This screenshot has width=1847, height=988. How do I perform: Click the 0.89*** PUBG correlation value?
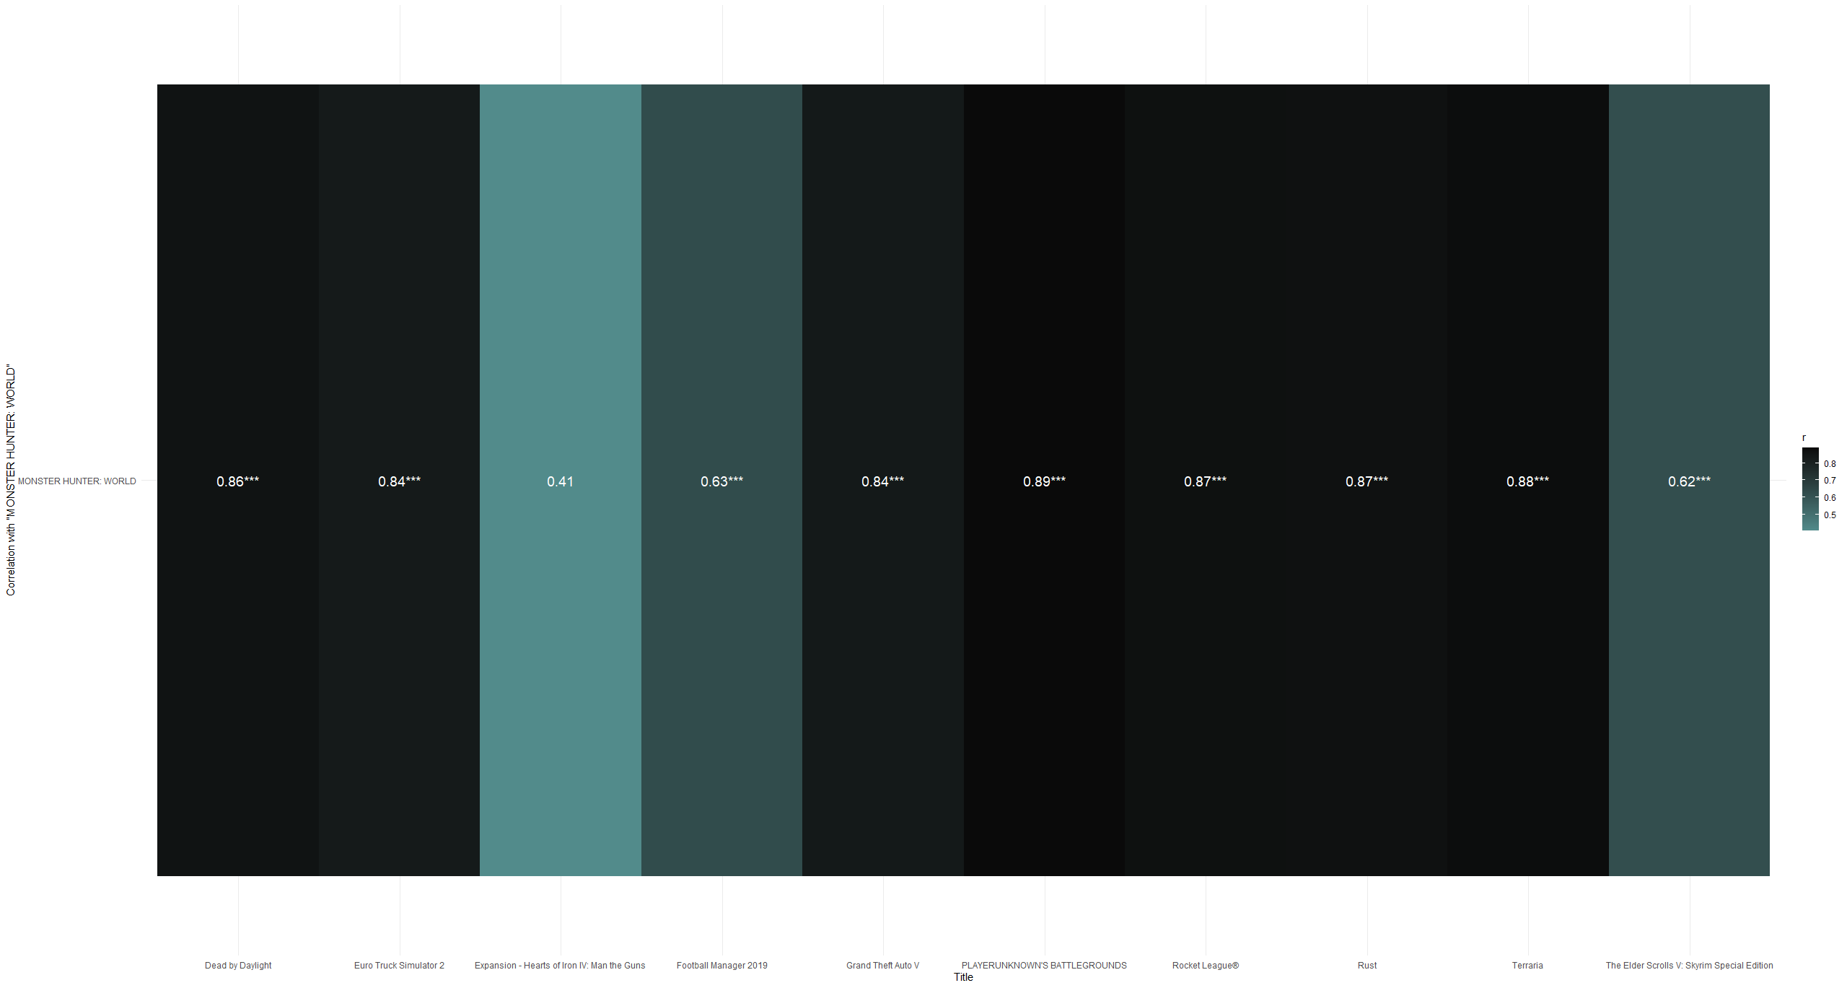click(x=1044, y=481)
